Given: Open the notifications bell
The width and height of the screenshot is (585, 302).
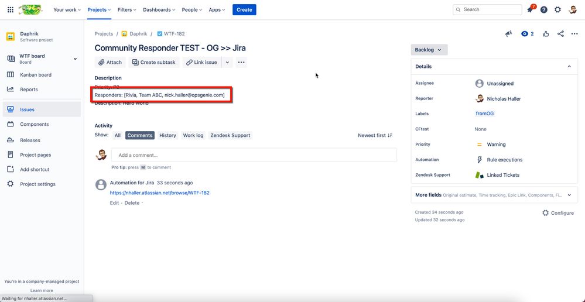Looking at the screenshot, I should 530,10.
